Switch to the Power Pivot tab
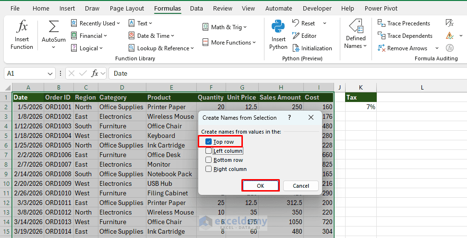Screen dimensions: 467x238 pos(381,8)
